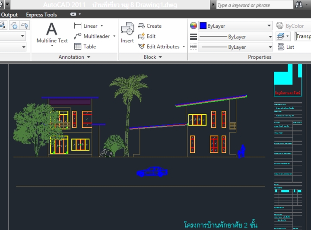Click the plot style printer icon

click(279, 25)
